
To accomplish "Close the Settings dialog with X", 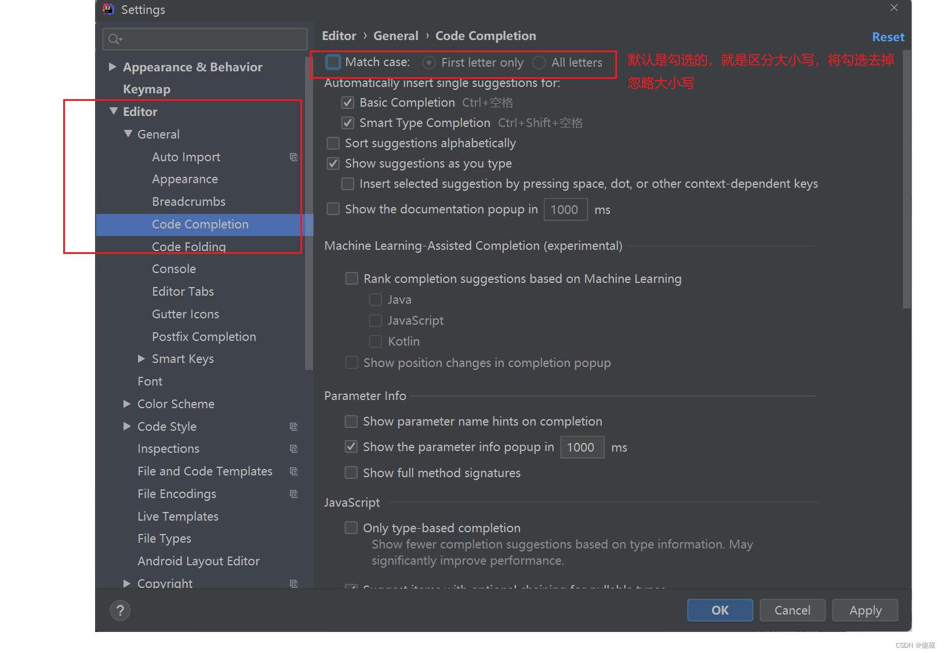I will pyautogui.click(x=894, y=8).
